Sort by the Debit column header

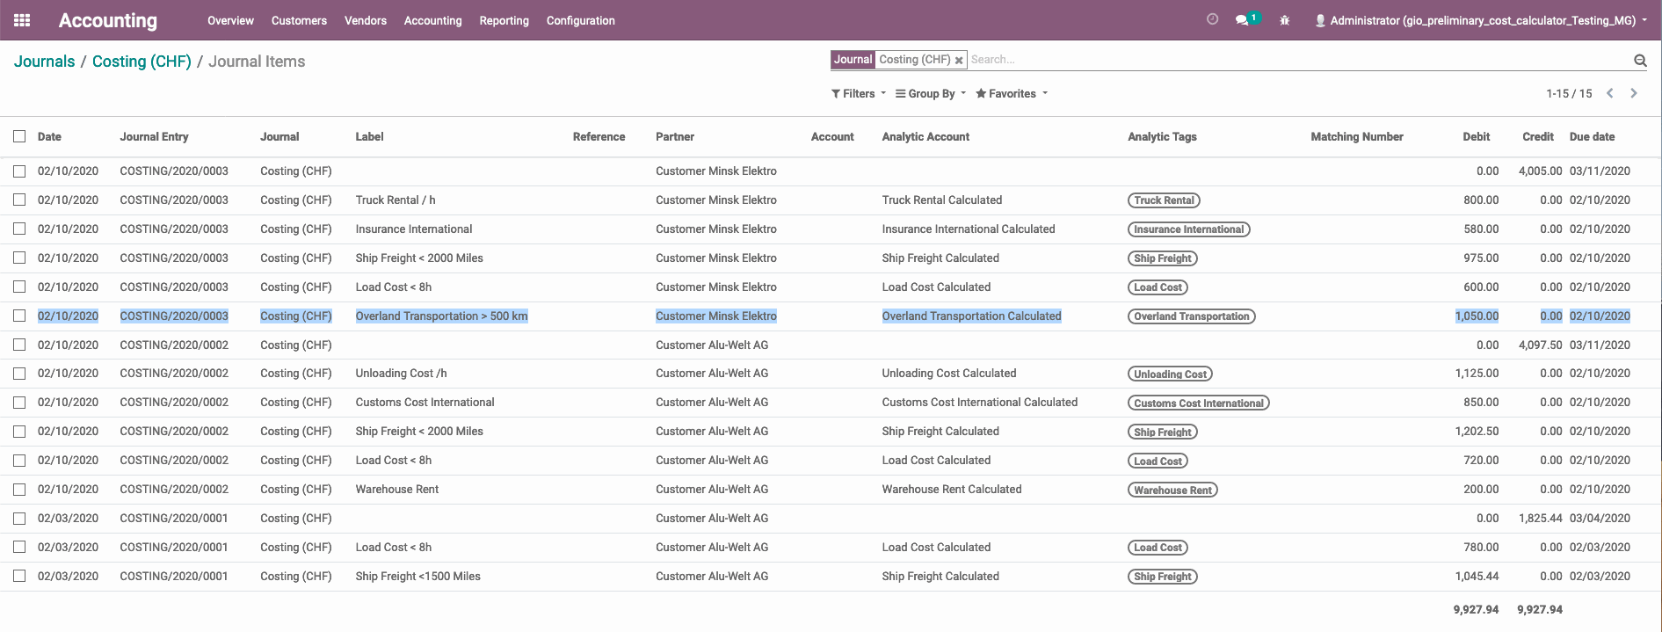(1476, 136)
